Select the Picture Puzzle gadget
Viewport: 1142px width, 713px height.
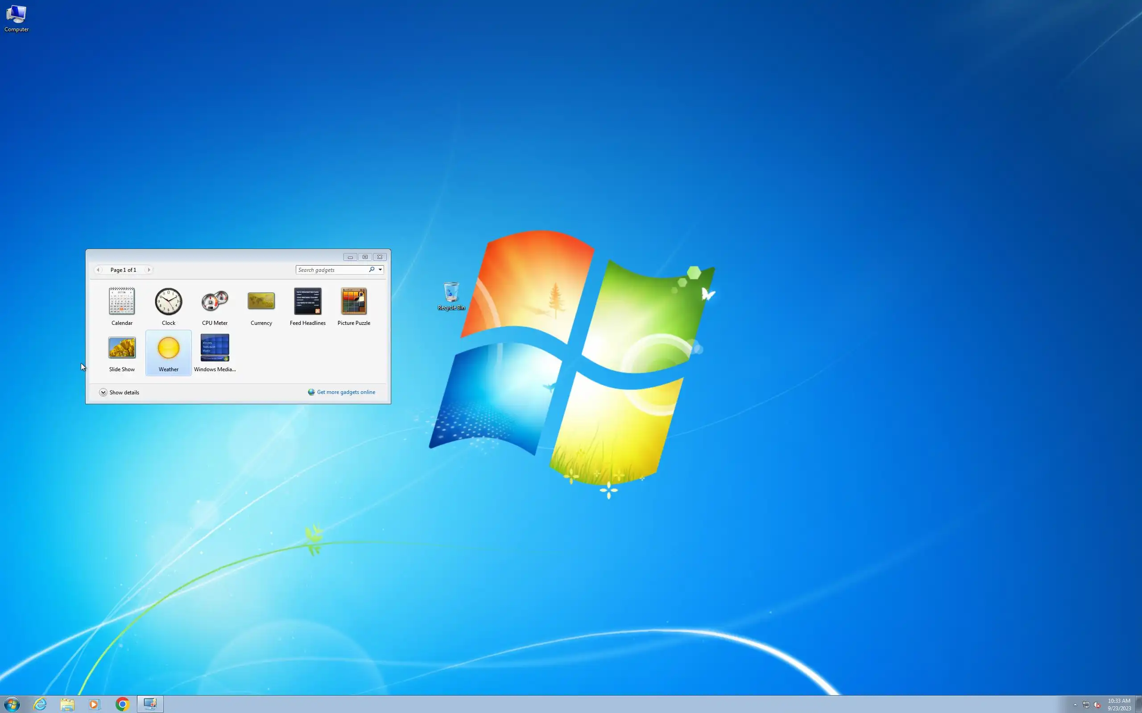tap(354, 301)
